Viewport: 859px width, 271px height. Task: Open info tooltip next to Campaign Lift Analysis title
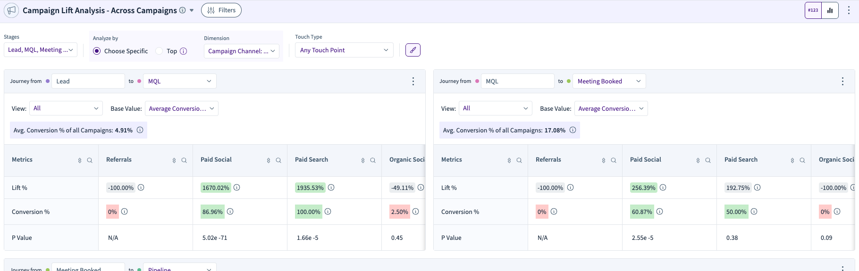click(x=182, y=10)
